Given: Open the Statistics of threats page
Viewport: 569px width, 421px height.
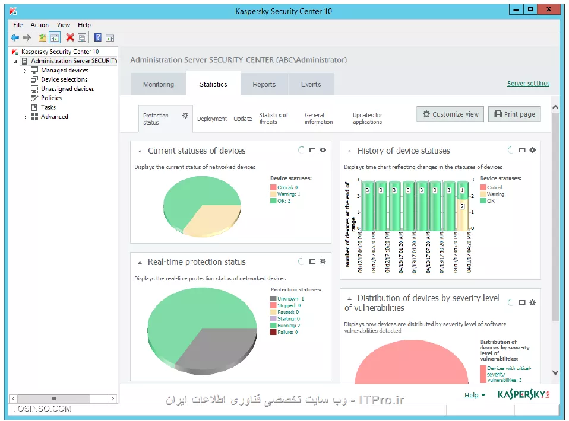Looking at the screenshot, I should [274, 119].
